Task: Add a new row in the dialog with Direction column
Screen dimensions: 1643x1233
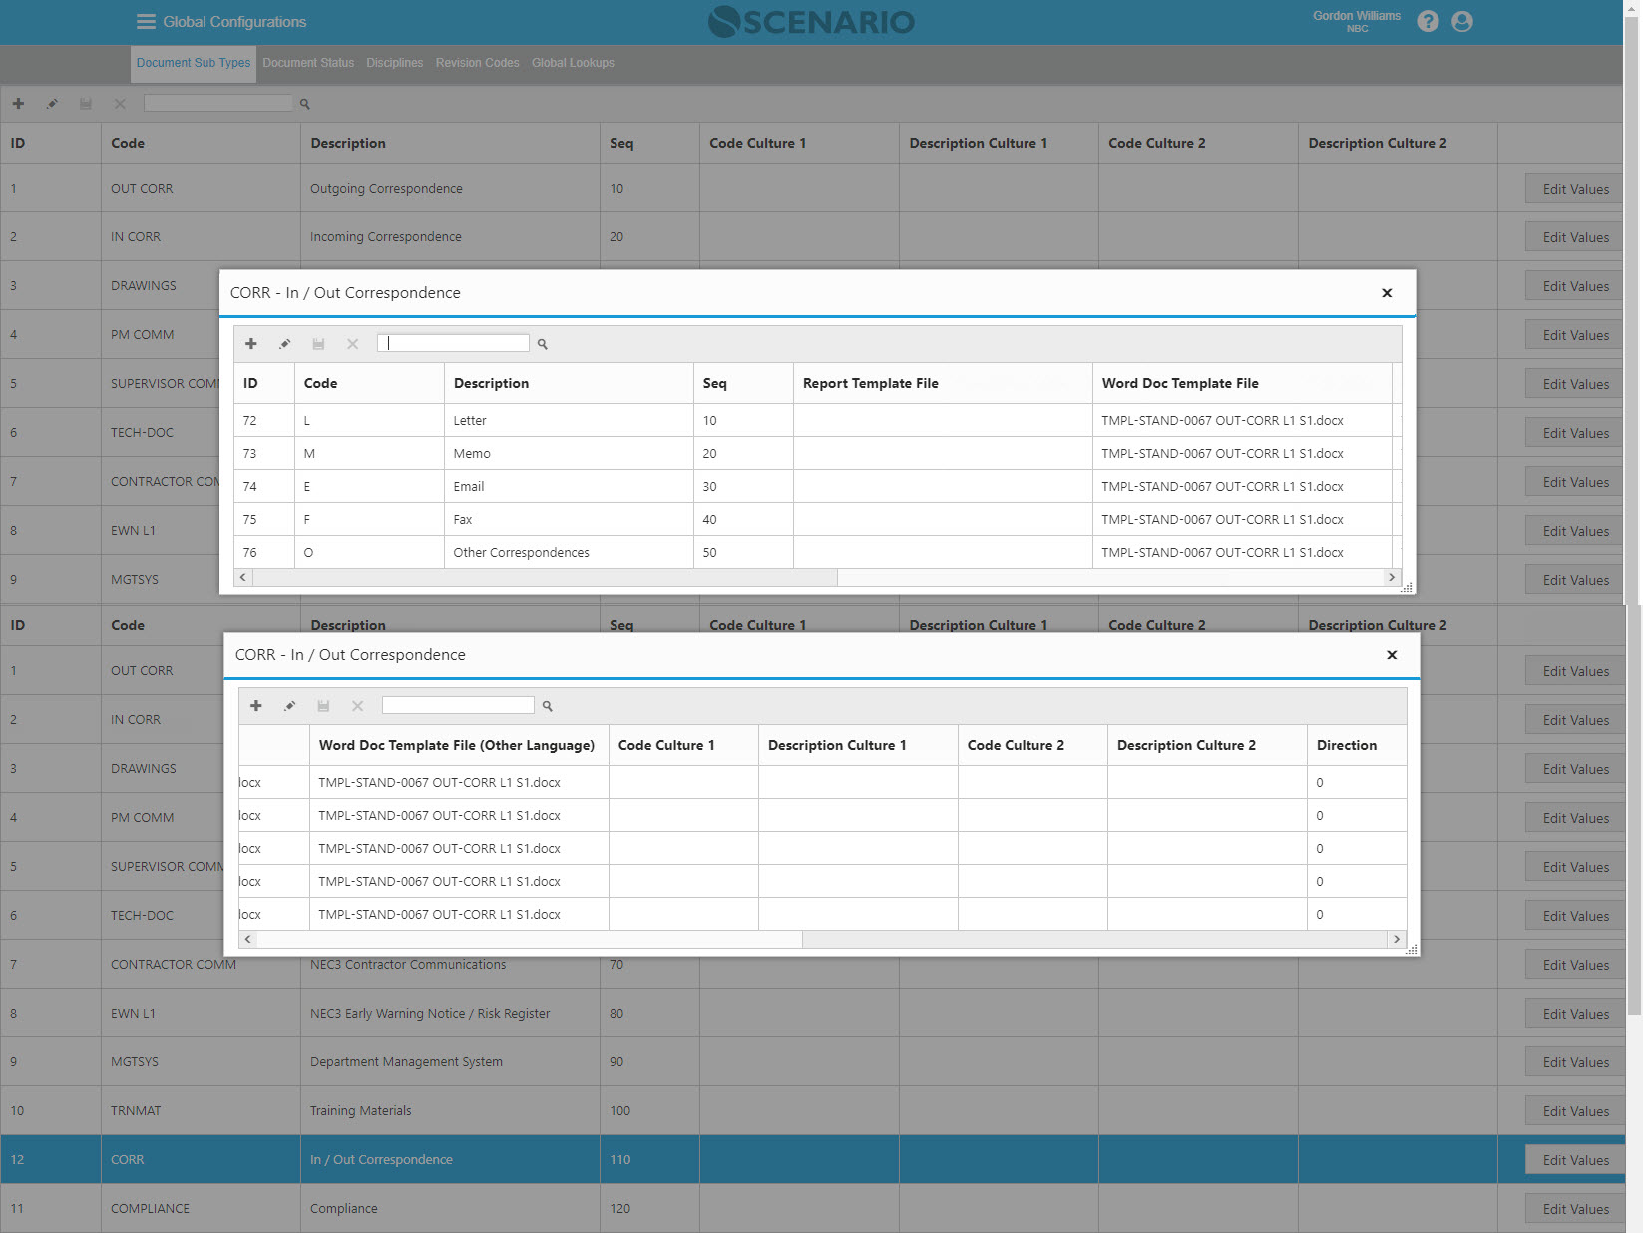Action: click(256, 706)
